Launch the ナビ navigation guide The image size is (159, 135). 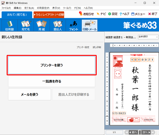[101, 14]
